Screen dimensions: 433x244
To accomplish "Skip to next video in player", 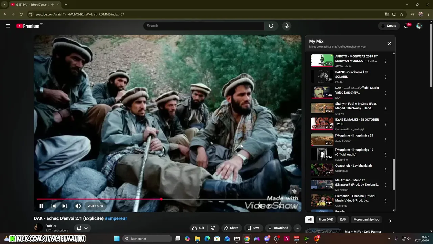I will click(64, 206).
